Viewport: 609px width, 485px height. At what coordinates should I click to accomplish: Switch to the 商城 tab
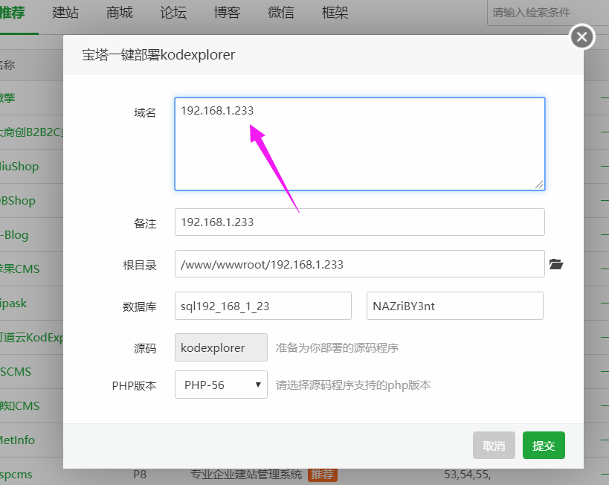[x=119, y=13]
